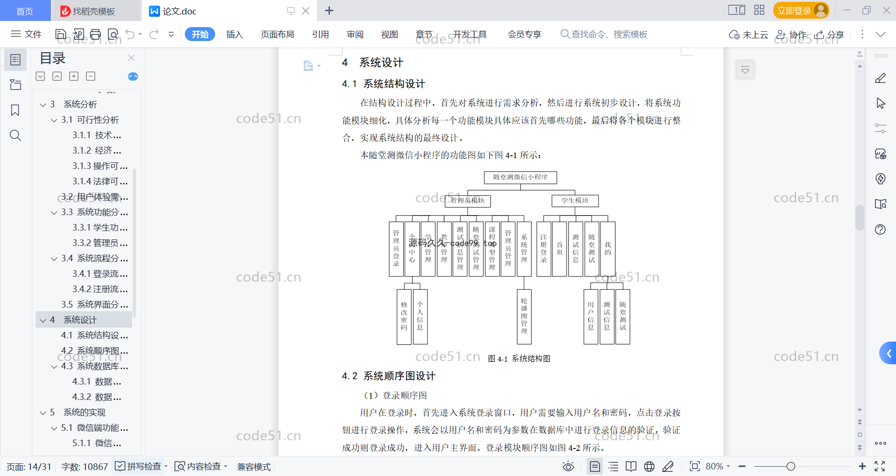This screenshot has height=476, width=896.
Task: Click the expand-all-levels icon in the outline panel
Action: [x=74, y=76]
